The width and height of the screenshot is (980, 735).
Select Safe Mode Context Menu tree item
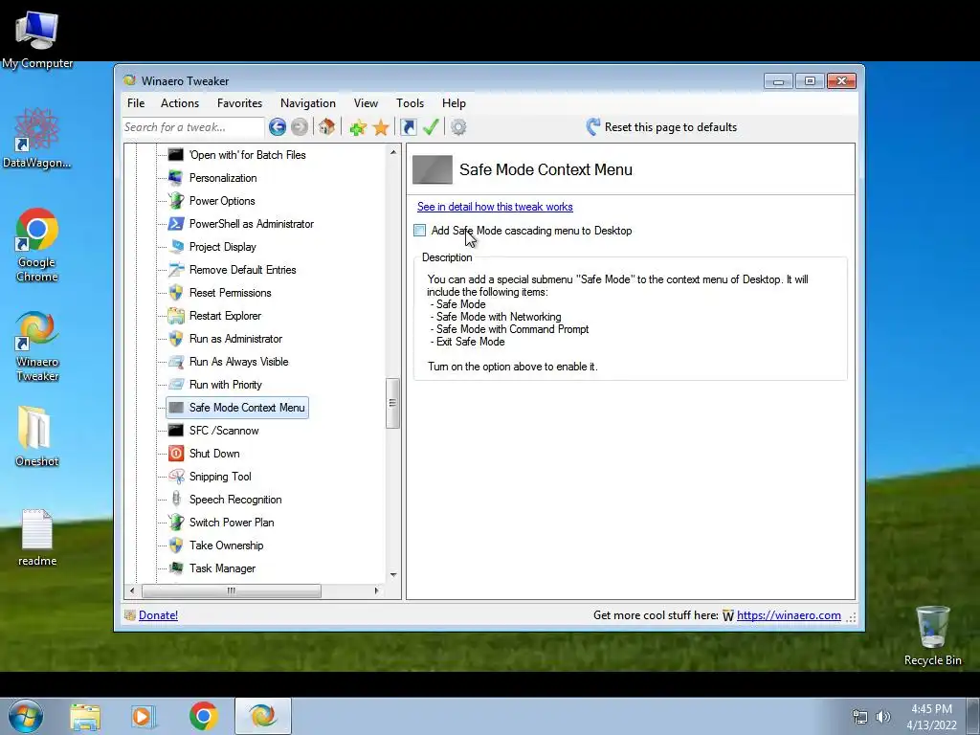pos(237,408)
